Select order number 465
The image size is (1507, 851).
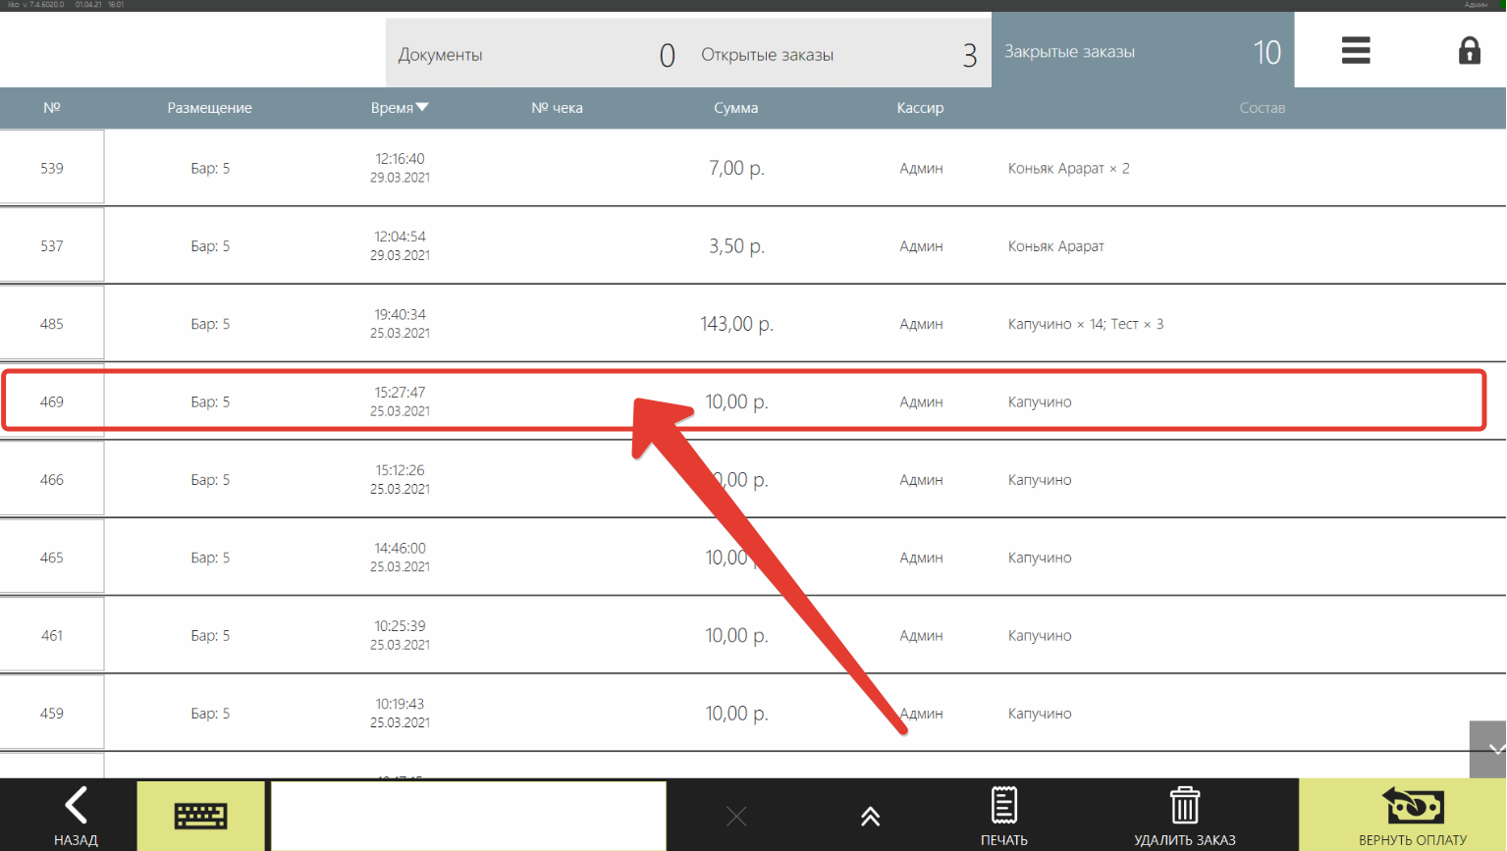coord(52,557)
